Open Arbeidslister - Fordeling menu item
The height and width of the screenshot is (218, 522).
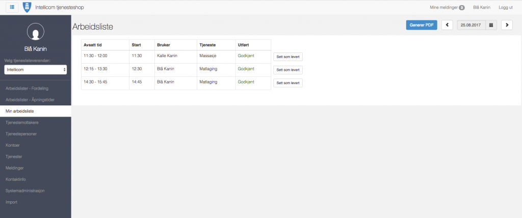[36, 89]
